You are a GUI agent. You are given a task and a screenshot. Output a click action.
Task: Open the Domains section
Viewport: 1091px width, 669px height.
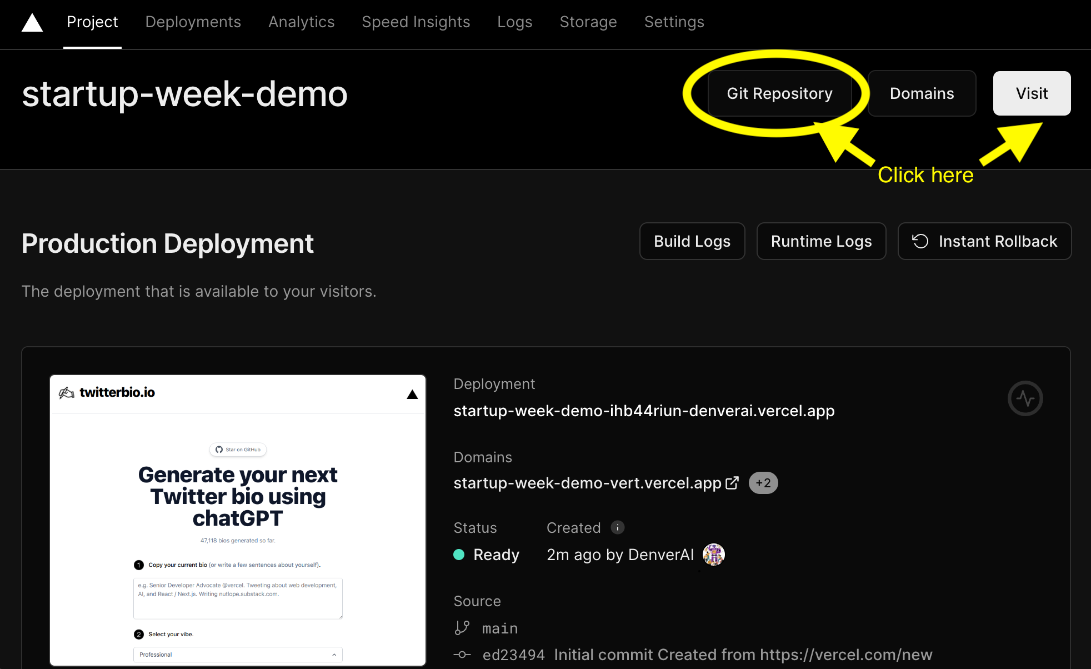click(x=922, y=93)
